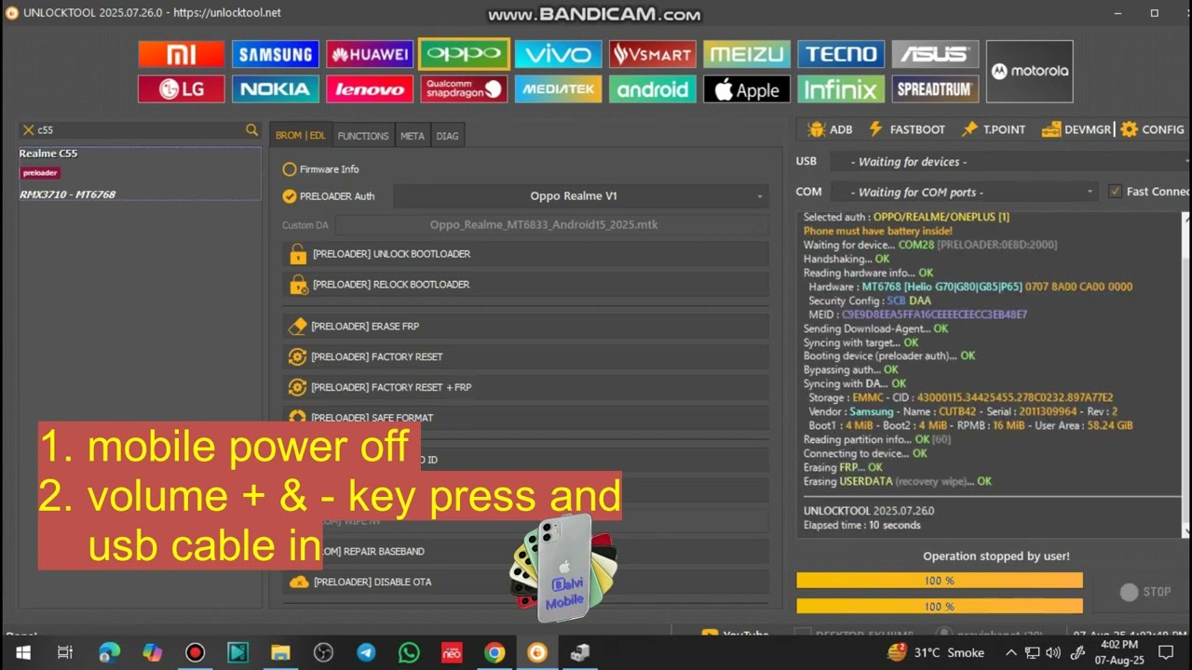Switch to the META tab
Screen dimensions: 1192x670
413,136
